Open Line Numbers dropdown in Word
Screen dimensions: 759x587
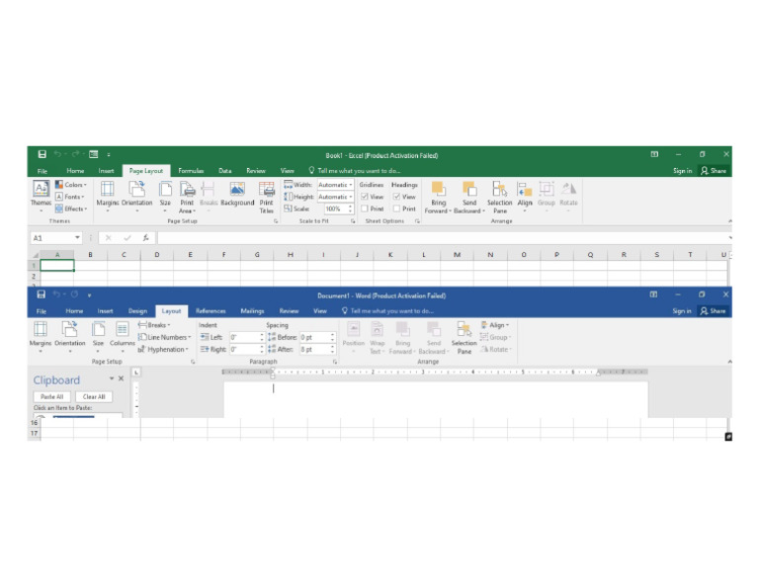(x=165, y=337)
